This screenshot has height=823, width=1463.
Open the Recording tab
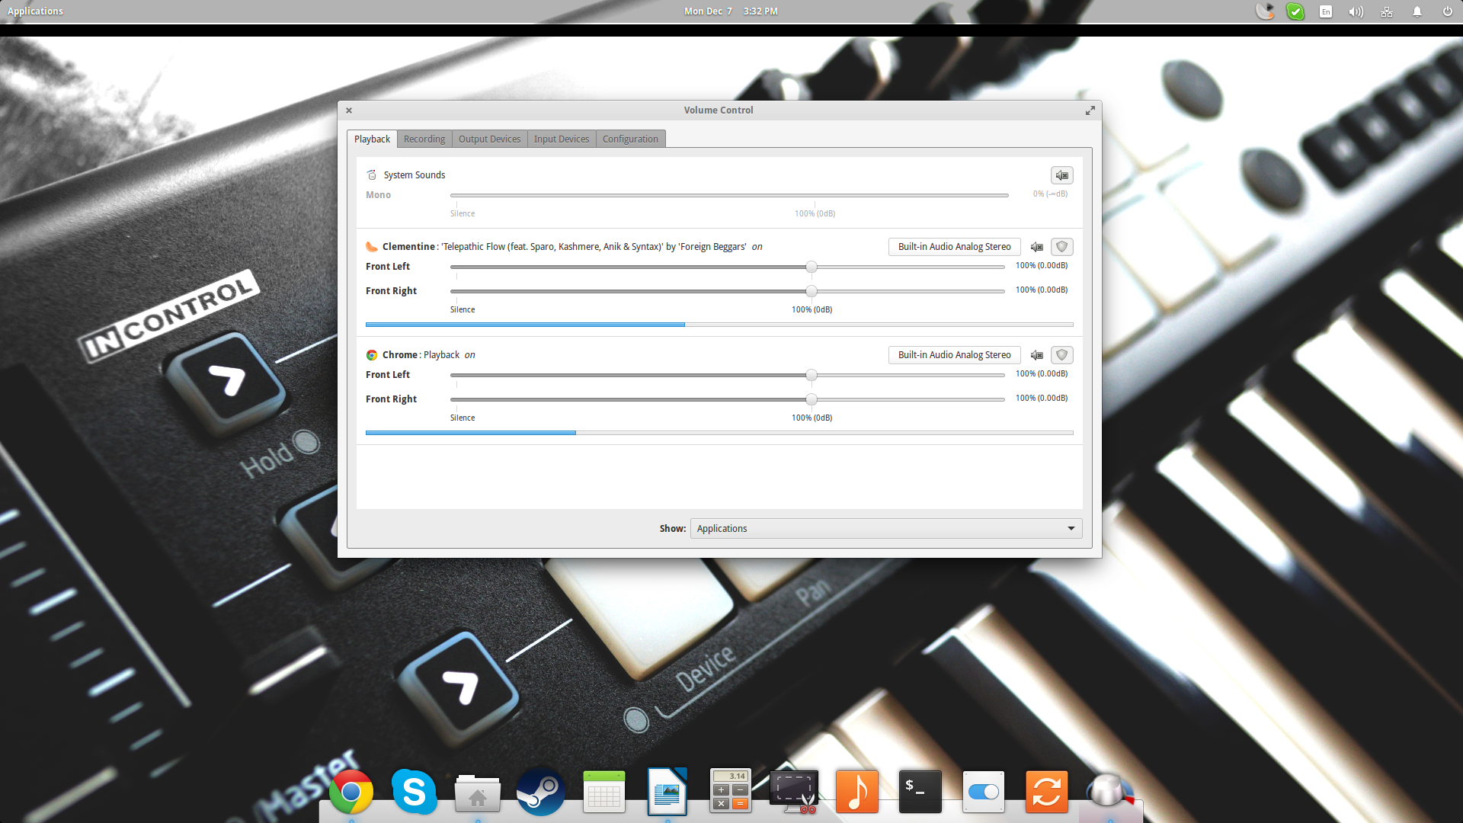[424, 139]
